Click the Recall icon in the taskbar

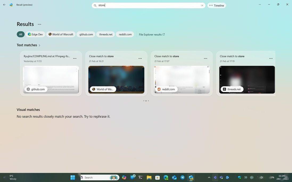(191, 177)
